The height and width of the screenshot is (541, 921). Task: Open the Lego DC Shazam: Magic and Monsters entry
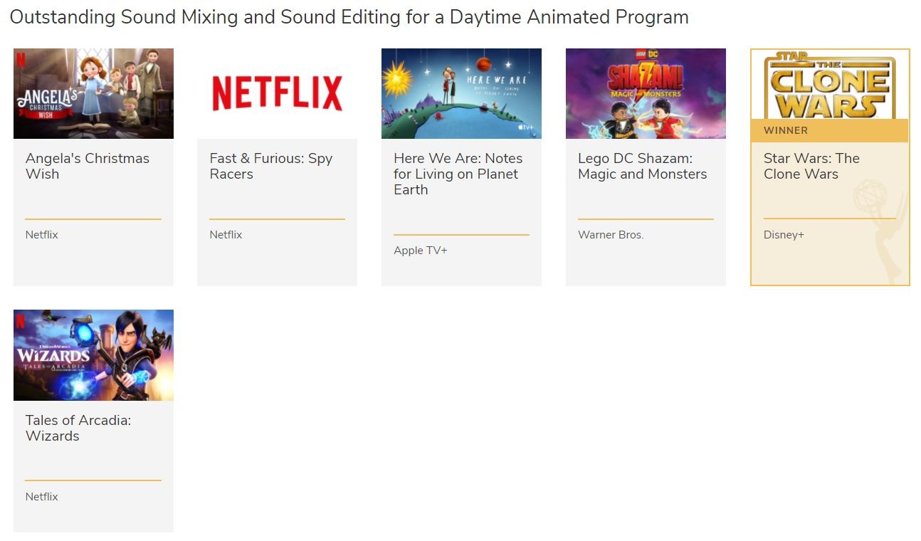(642, 166)
